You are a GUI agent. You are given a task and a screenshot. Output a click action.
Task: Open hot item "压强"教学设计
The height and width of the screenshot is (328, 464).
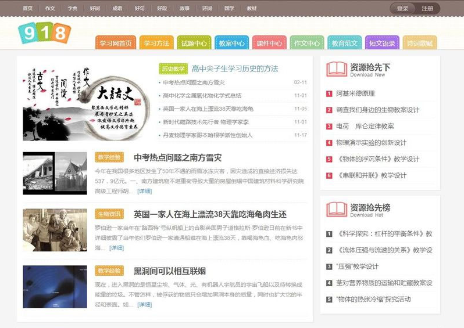(357, 266)
